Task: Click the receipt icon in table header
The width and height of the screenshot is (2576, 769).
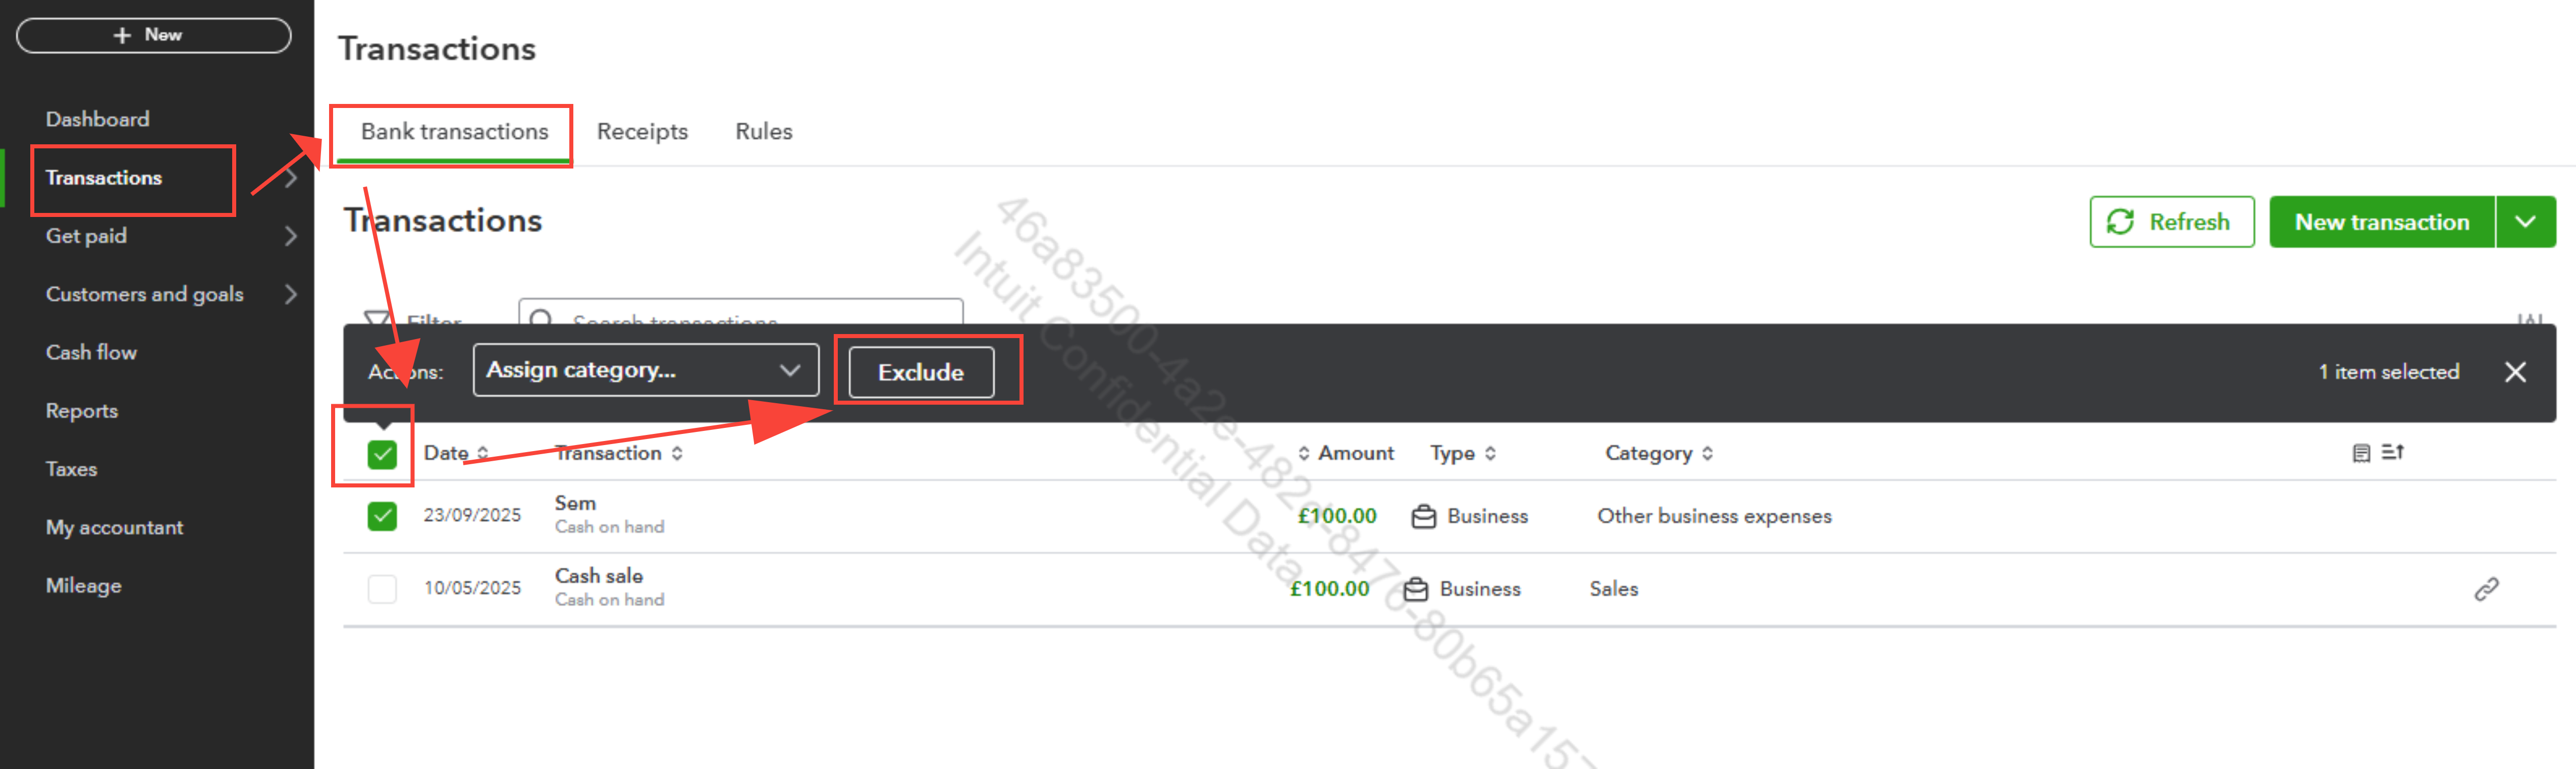Action: 2361,453
